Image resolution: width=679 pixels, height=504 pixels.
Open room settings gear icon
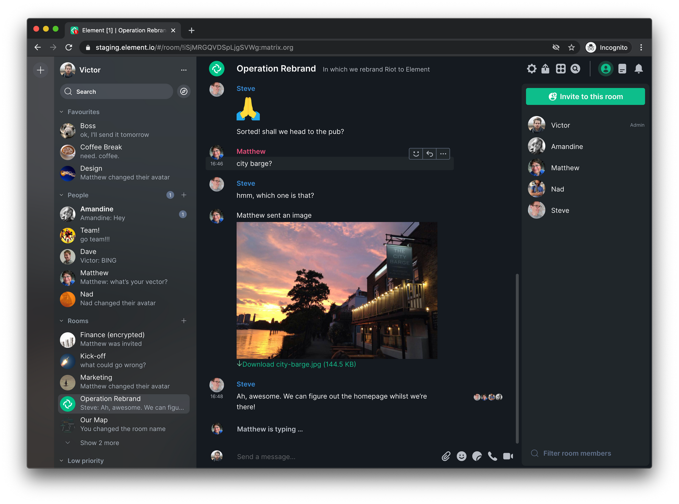(x=531, y=68)
